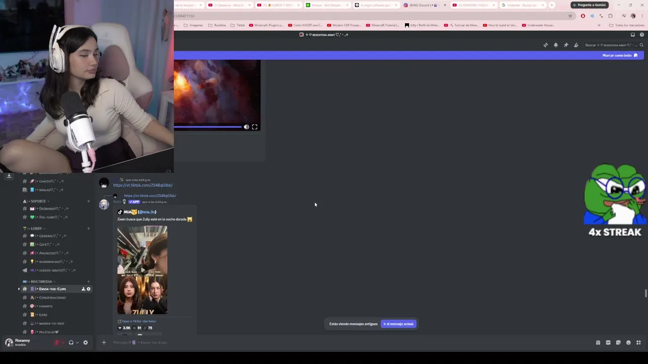648x364 pixels.
Task: Mute the video volume
Action: (x=246, y=127)
